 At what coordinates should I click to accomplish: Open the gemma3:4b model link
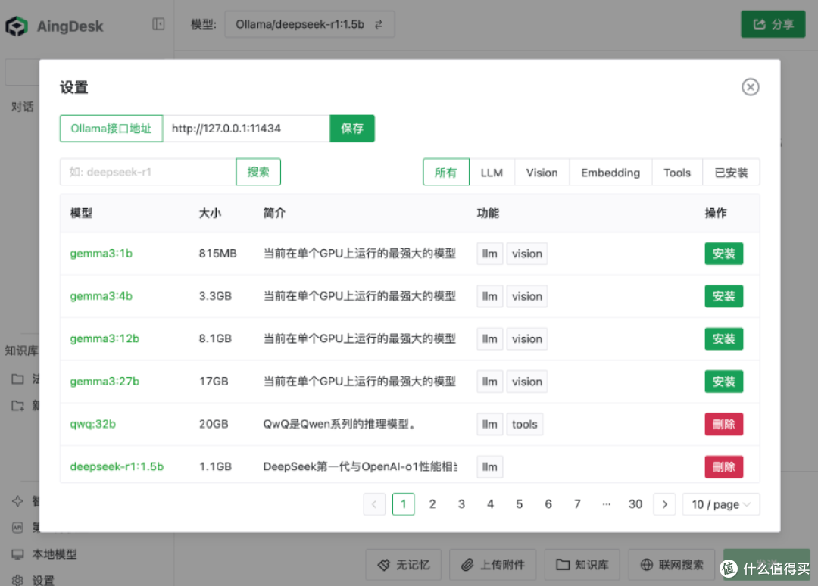(x=101, y=296)
